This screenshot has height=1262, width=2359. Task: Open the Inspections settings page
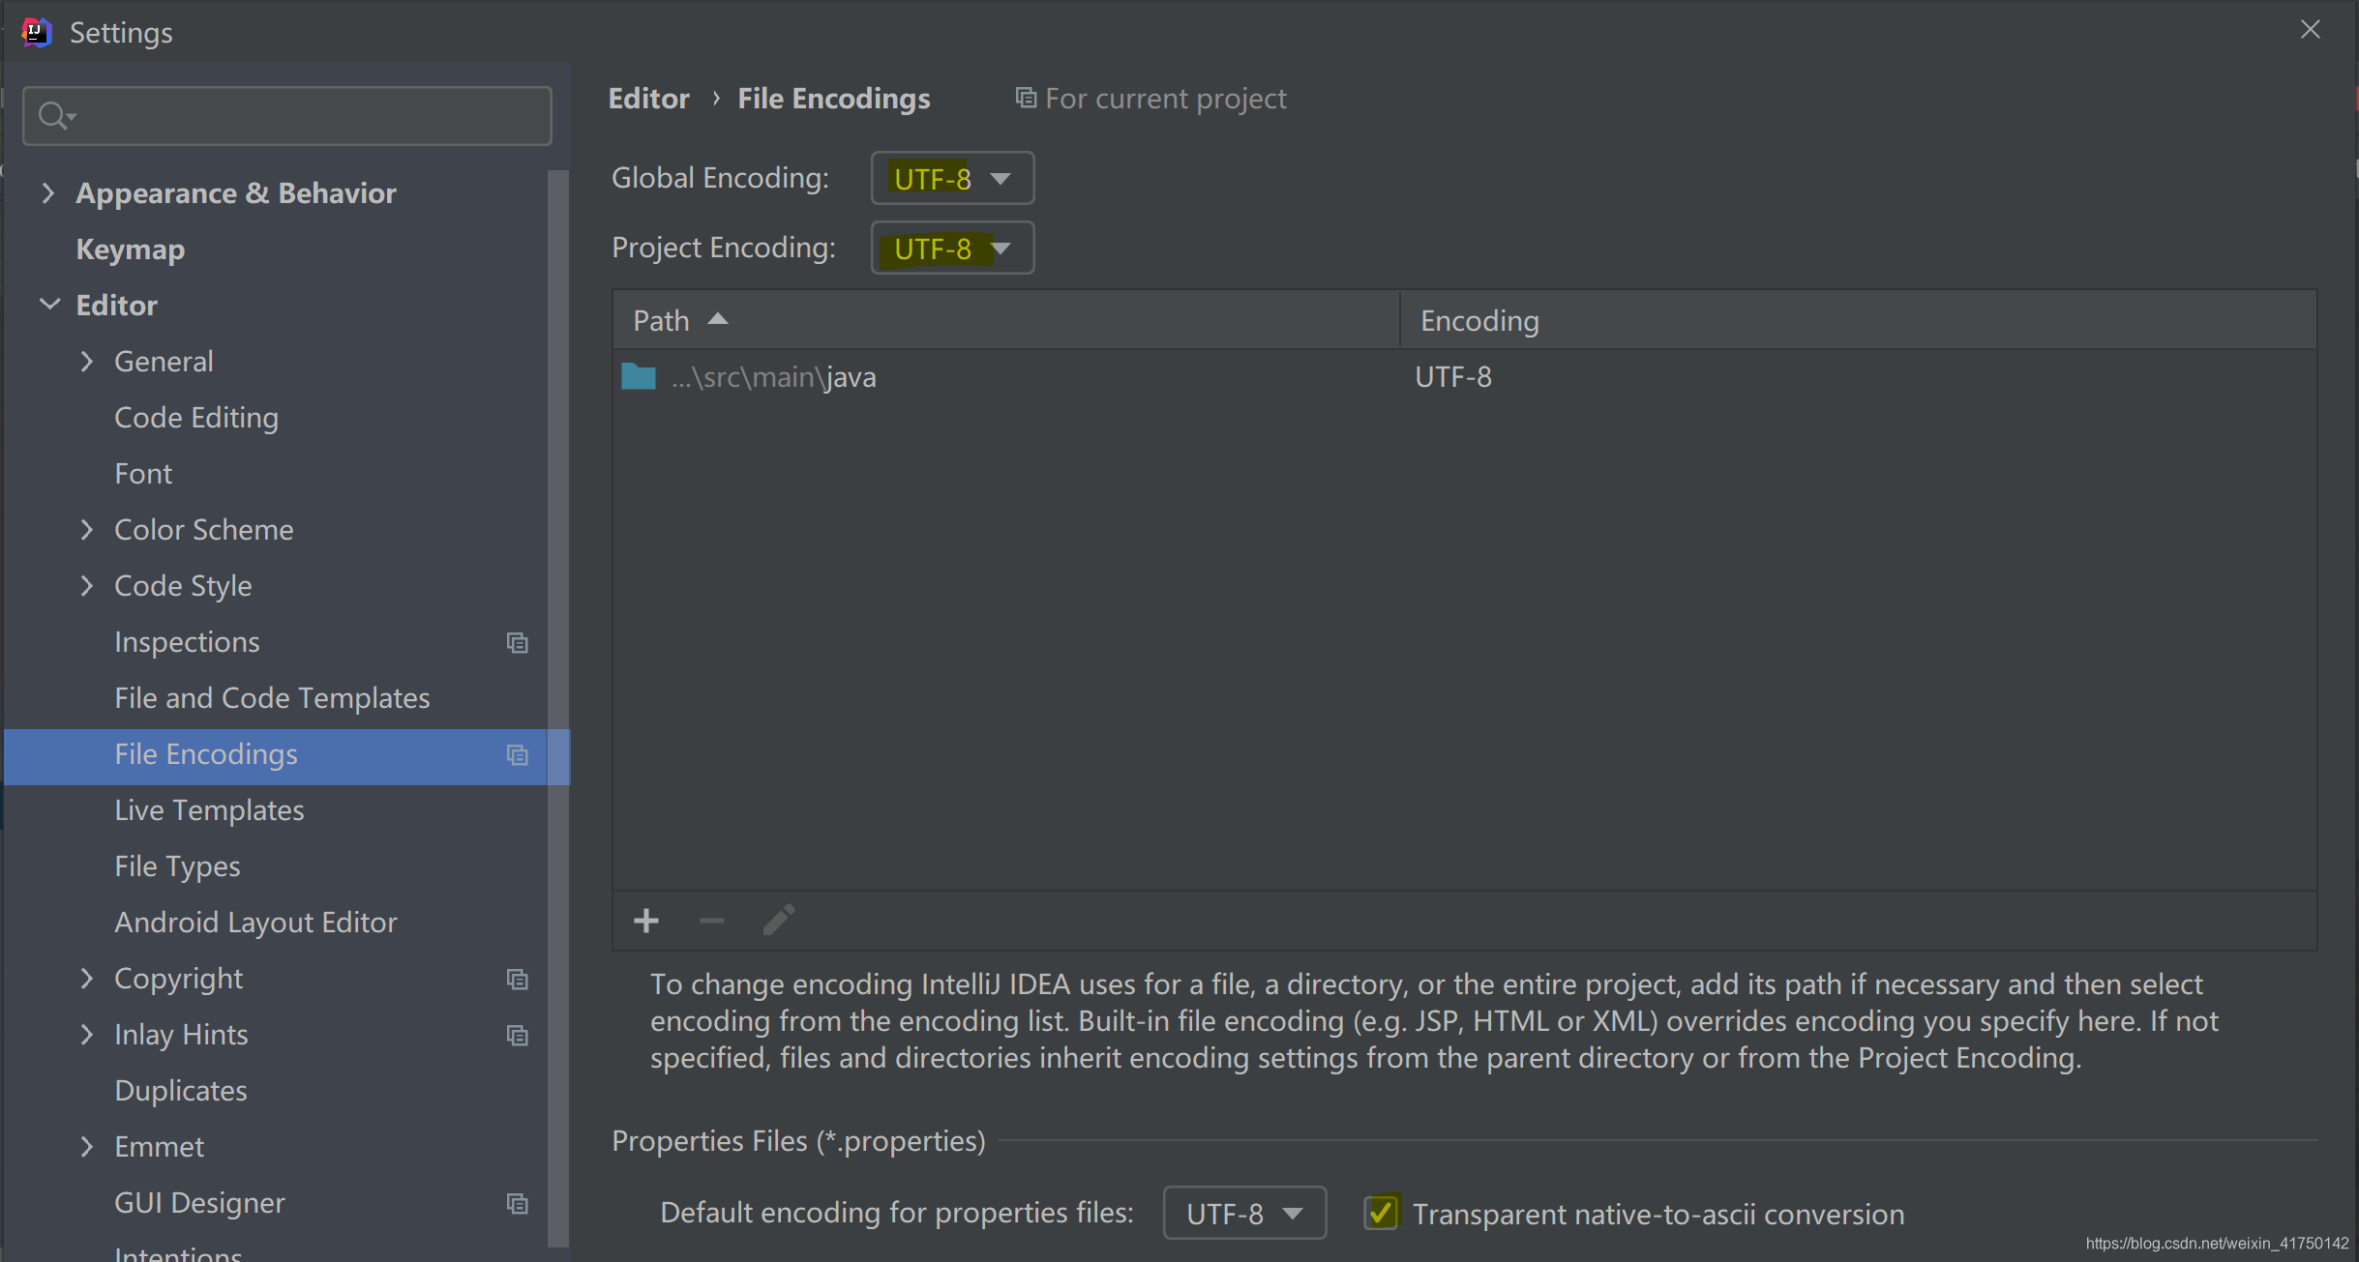[187, 642]
